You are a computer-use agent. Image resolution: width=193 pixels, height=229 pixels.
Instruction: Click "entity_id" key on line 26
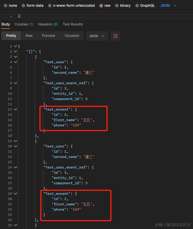[x=63, y=178]
